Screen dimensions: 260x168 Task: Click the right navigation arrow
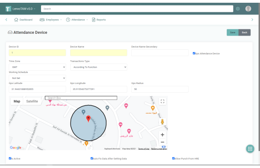tap(252, 20)
